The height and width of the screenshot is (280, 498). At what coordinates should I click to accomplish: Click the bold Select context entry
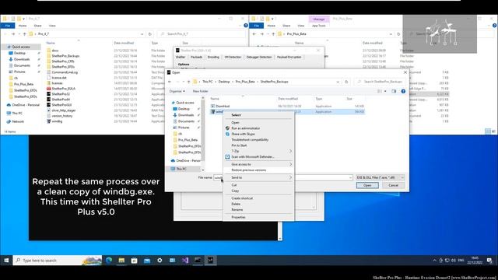[236, 115]
